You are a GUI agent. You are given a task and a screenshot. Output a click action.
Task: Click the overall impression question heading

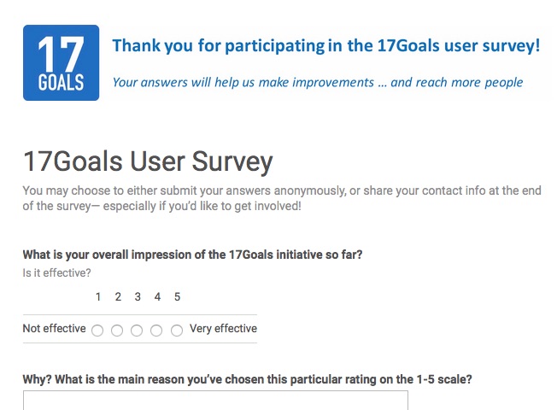pos(192,255)
